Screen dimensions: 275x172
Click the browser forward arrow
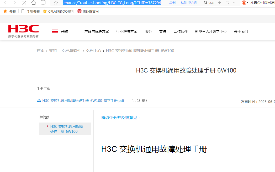(x=14, y=3)
